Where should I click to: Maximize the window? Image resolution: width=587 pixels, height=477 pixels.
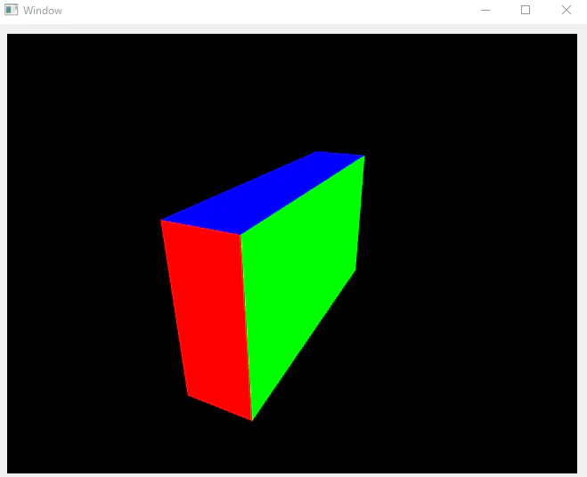click(526, 10)
